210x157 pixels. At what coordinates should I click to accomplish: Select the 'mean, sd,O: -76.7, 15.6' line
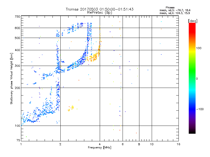click(x=175, y=10)
